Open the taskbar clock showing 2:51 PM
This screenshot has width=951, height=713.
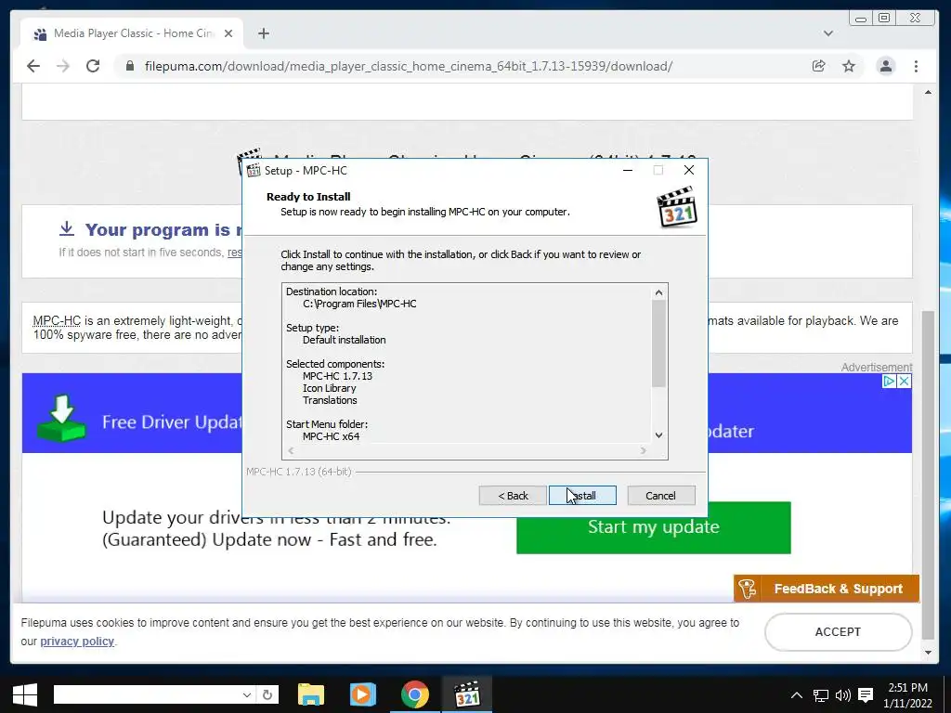908,695
